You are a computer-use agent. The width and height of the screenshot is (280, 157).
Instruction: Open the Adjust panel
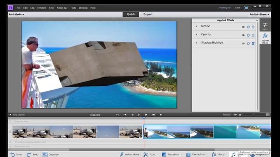265,26
